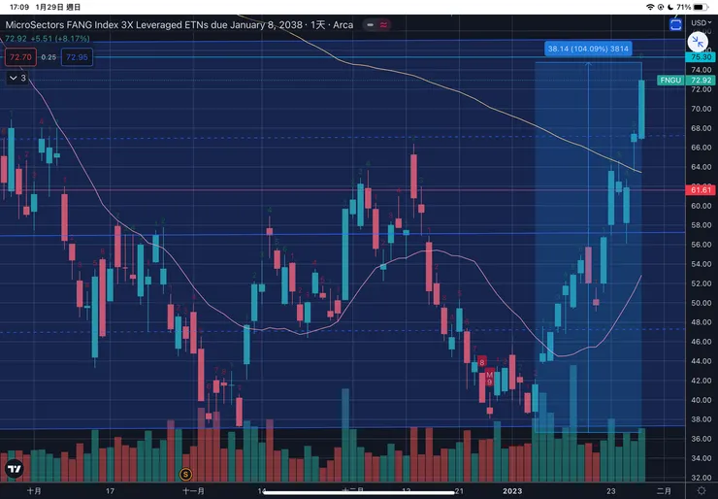This screenshot has width=718, height=499.
Task: Click the 66.00 price axis label
Action: pyautogui.click(x=702, y=148)
